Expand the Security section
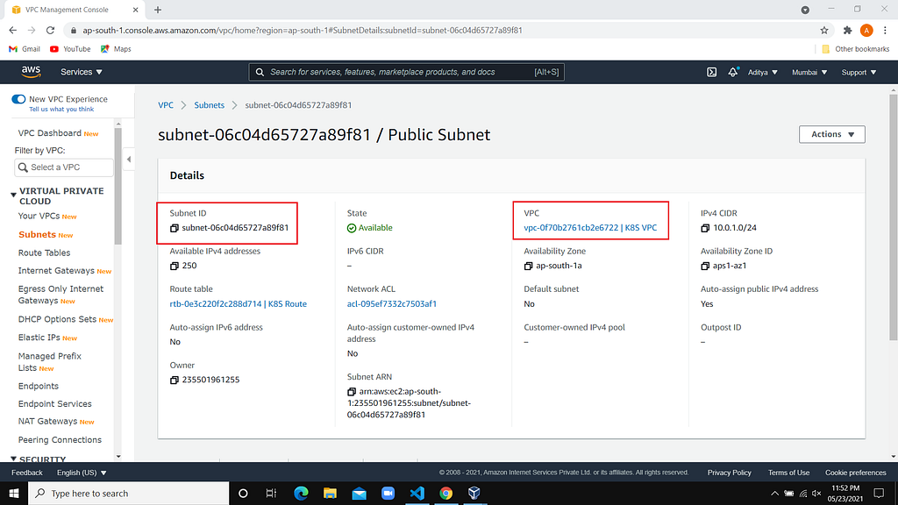Image resolution: width=898 pixels, height=505 pixels. click(x=13, y=459)
